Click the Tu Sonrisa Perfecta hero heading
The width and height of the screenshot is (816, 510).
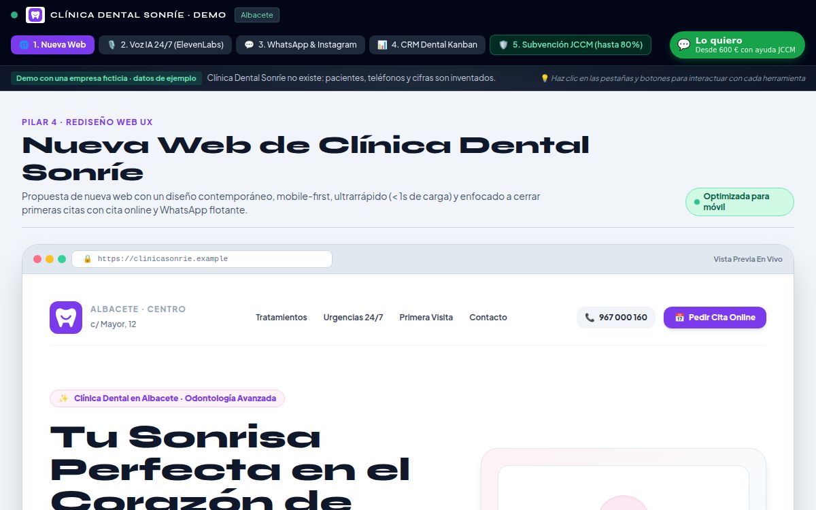pos(231,467)
